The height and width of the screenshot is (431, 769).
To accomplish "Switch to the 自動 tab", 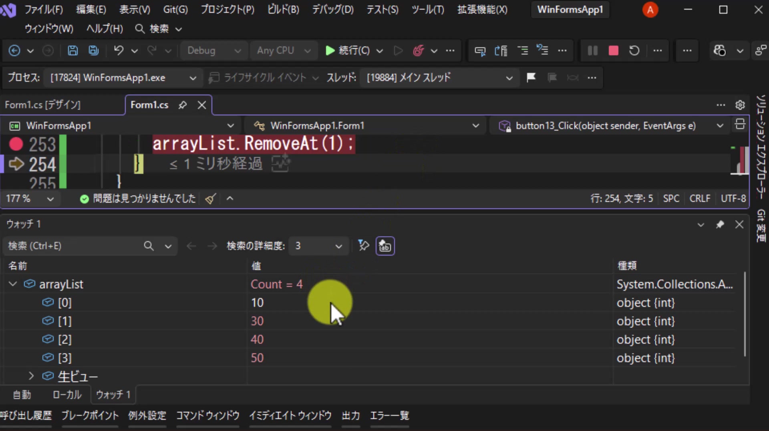I will (x=22, y=395).
